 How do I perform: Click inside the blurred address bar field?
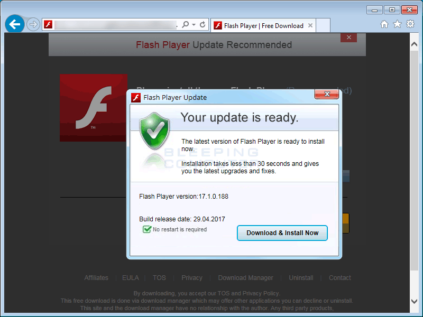115,25
